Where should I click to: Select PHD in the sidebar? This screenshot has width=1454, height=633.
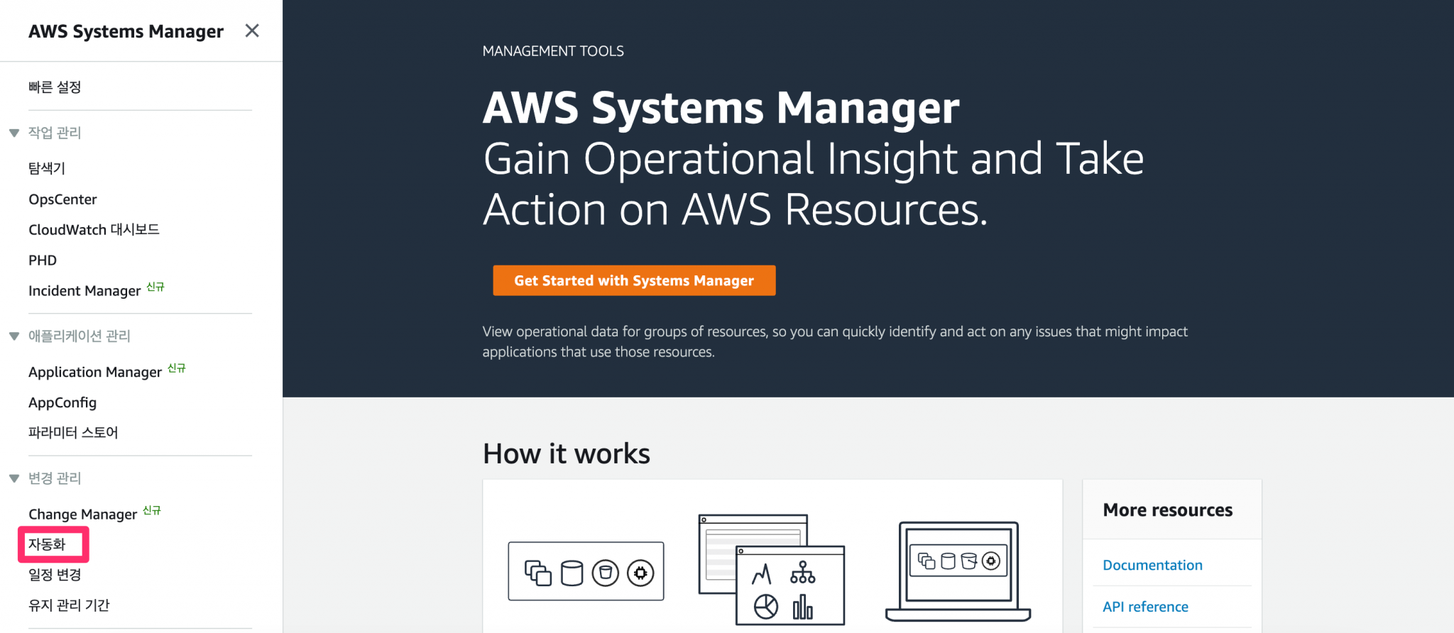pos(43,260)
